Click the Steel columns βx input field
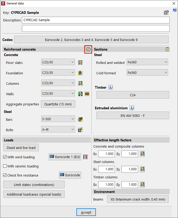This screenshot has height=218, width=178. pyautogui.click(x=106, y=169)
